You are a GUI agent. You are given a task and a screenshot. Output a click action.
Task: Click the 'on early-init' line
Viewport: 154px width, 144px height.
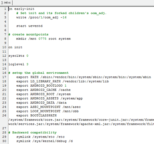tap(21, 9)
